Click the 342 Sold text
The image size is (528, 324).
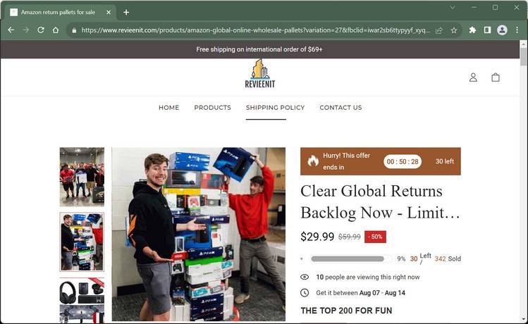click(x=448, y=258)
